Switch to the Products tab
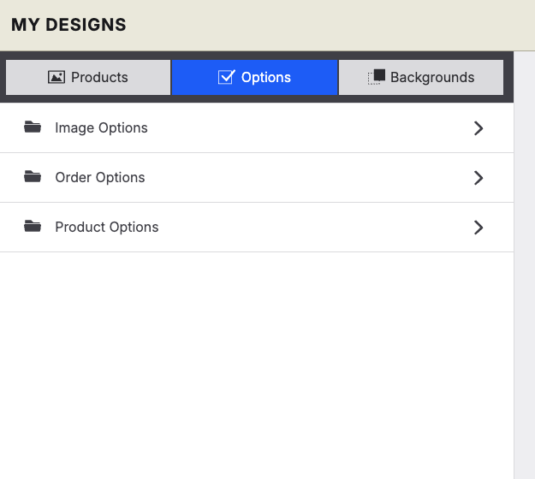The width and height of the screenshot is (535, 479). coord(88,77)
